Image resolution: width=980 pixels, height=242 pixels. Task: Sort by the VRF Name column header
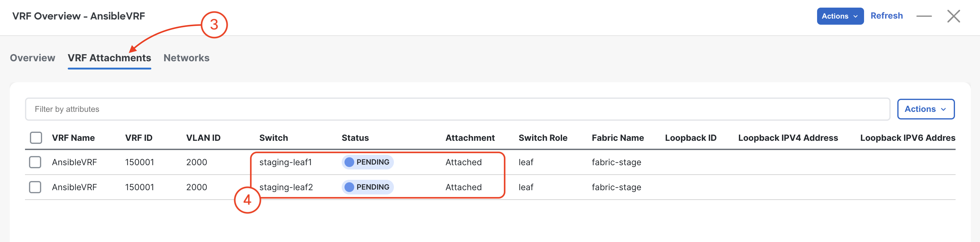73,138
